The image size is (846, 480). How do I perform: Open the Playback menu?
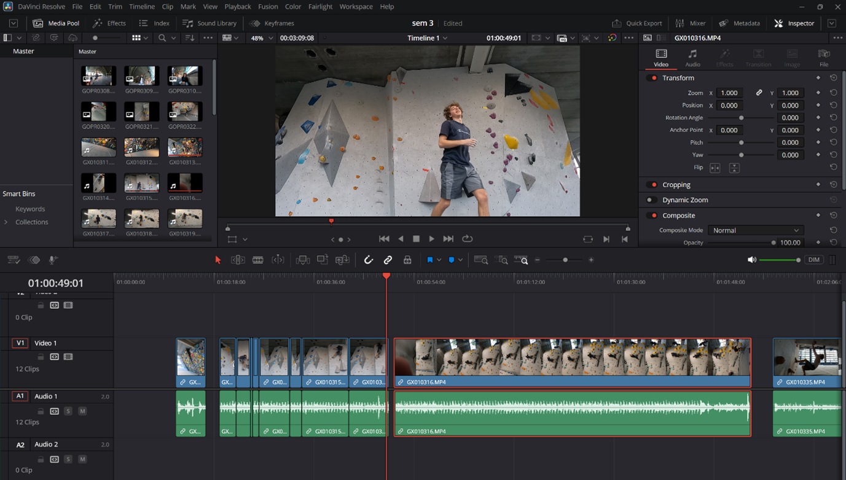pos(237,7)
